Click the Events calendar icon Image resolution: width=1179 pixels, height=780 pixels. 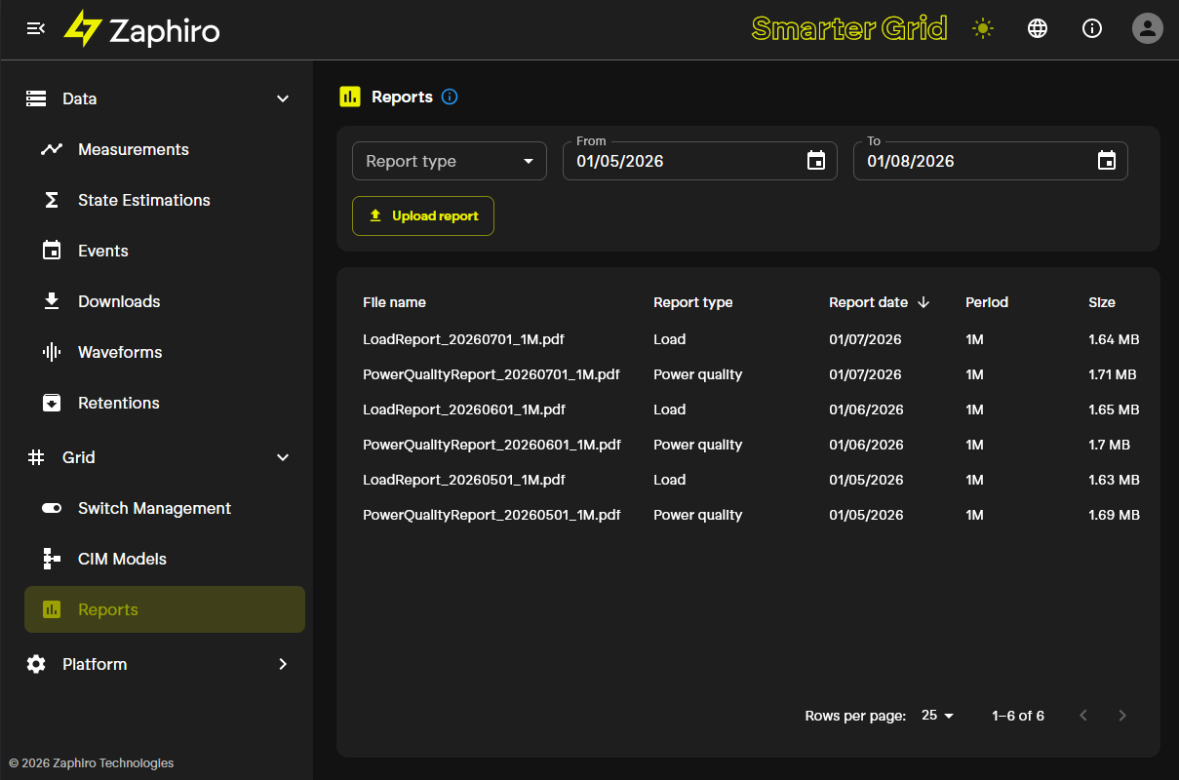pos(52,251)
